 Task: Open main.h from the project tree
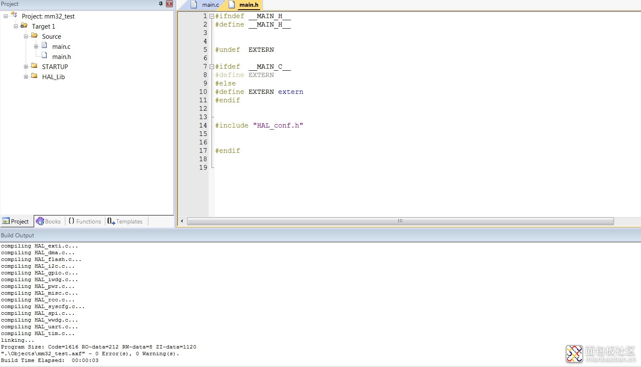click(x=62, y=57)
